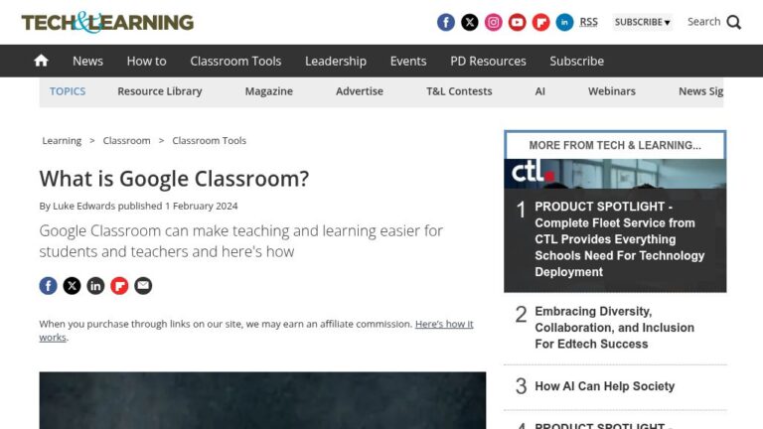Open the Facebook icon in the header
The width and height of the screenshot is (763, 429).
point(446,23)
